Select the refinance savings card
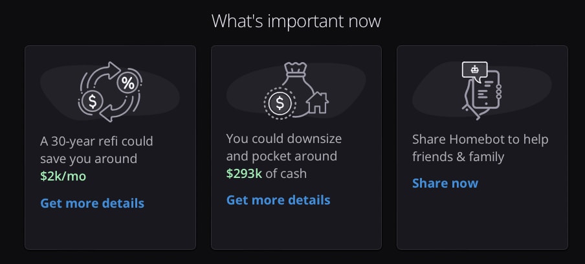Screen dimensions: 585x264 [x=110, y=148]
